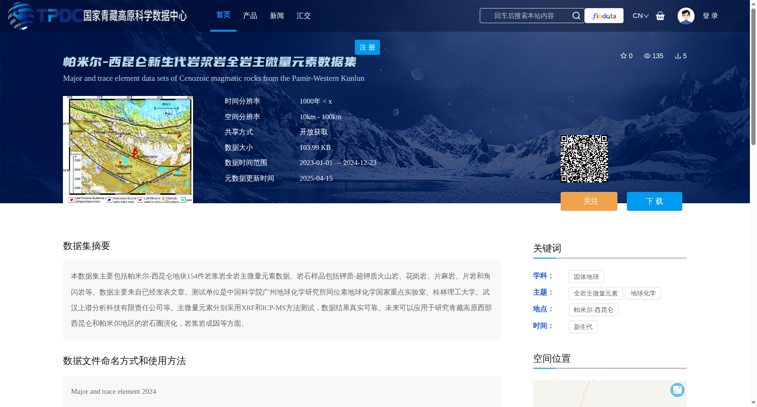This screenshot has height=407, width=757.
Task: Click the dataset QR code
Action: click(584, 159)
